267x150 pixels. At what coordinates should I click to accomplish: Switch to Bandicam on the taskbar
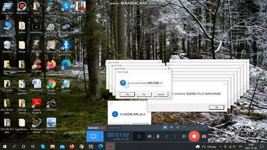pyautogui.click(x=110, y=146)
